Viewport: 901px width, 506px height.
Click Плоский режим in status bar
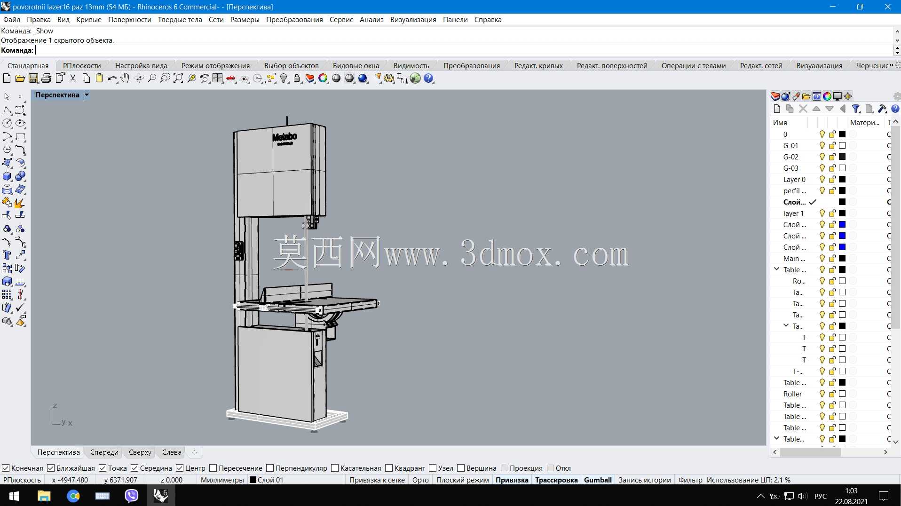462,480
